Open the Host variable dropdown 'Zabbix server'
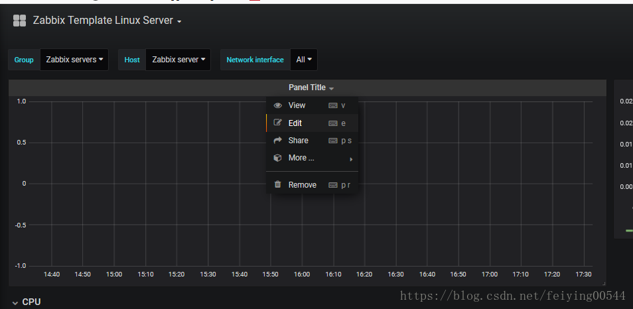The image size is (633, 309). tap(178, 60)
